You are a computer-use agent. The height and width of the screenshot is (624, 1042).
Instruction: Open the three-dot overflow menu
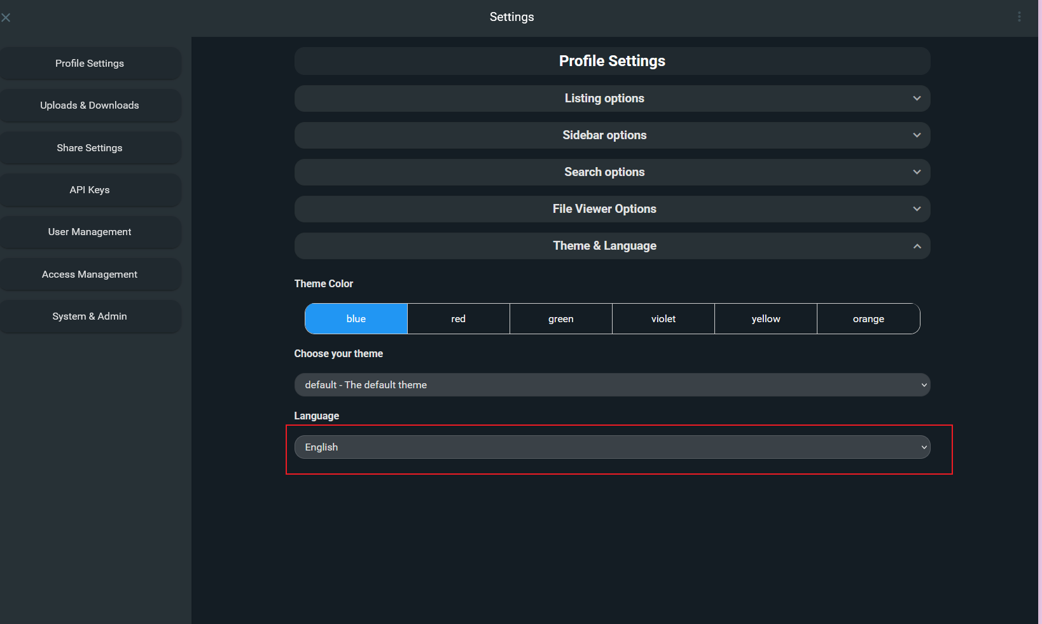coord(1019,17)
